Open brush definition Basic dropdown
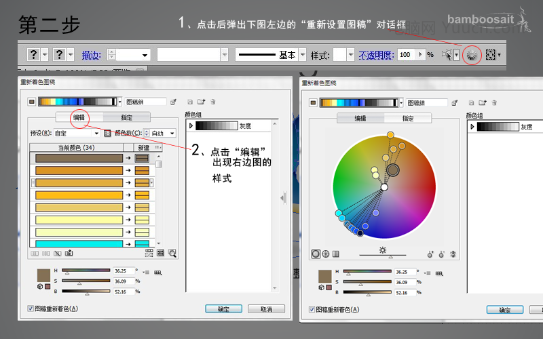Image resolution: width=543 pixels, height=339 pixels. (x=303, y=55)
